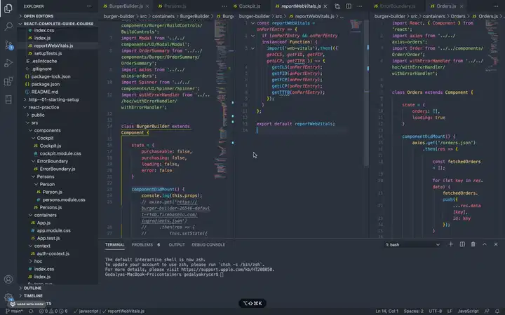Split the middle editor right
Image resolution: width=505 pixels, height=315 pixels.
pos(349,6)
